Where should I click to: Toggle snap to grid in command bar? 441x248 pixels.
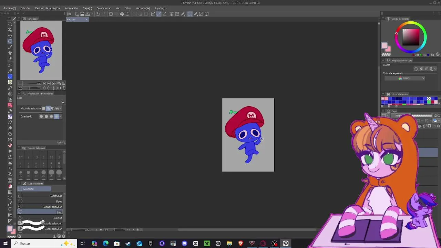point(165,14)
